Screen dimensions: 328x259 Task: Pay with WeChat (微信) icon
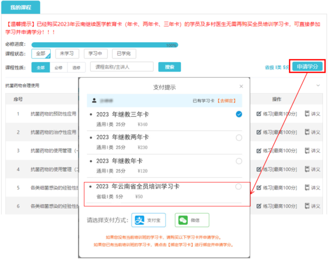[x=182, y=220]
